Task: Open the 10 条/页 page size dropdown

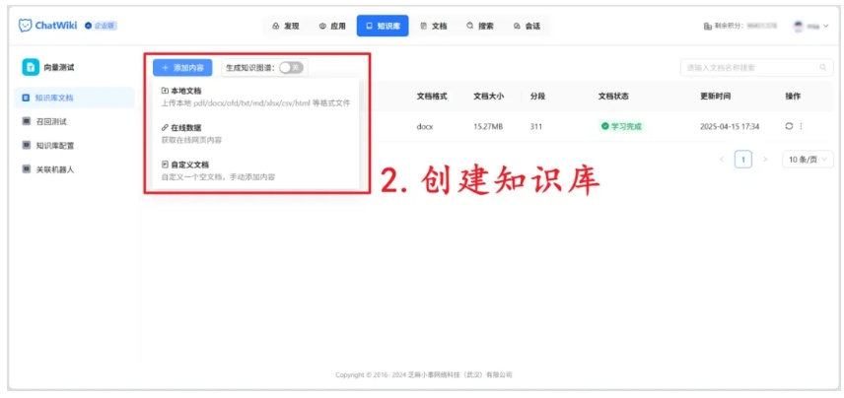Action: (808, 160)
